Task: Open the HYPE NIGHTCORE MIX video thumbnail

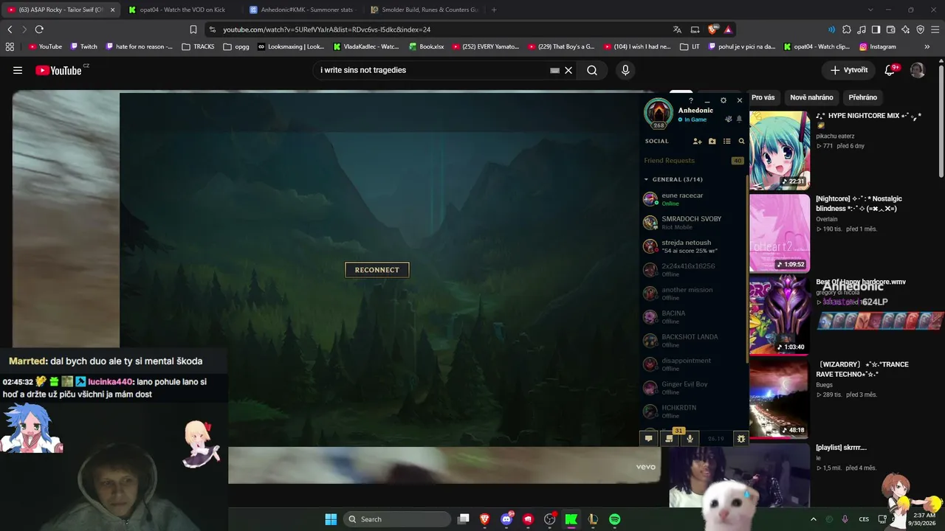Action: (780, 150)
